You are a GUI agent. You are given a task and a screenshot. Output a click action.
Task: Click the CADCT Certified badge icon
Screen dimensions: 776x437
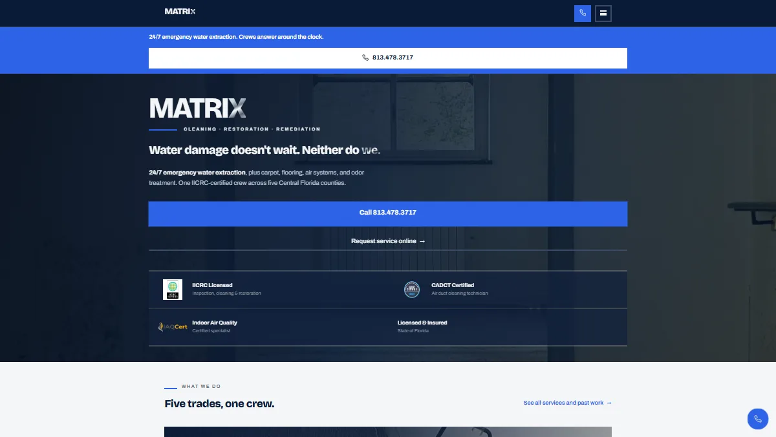[412, 290]
